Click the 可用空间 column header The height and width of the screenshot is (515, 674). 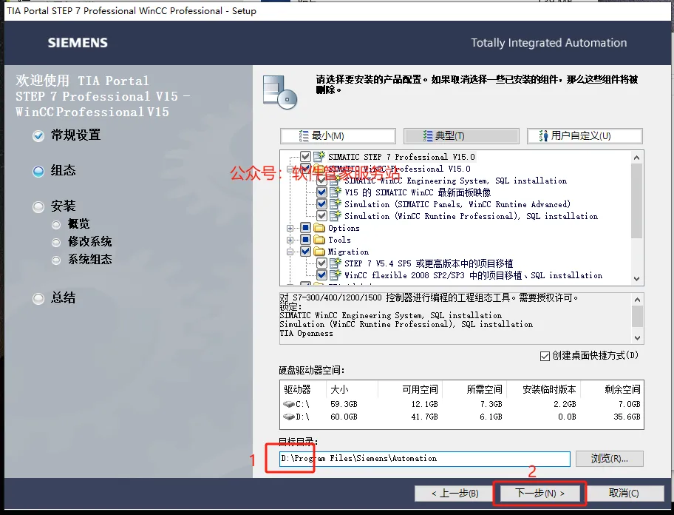pyautogui.click(x=420, y=390)
